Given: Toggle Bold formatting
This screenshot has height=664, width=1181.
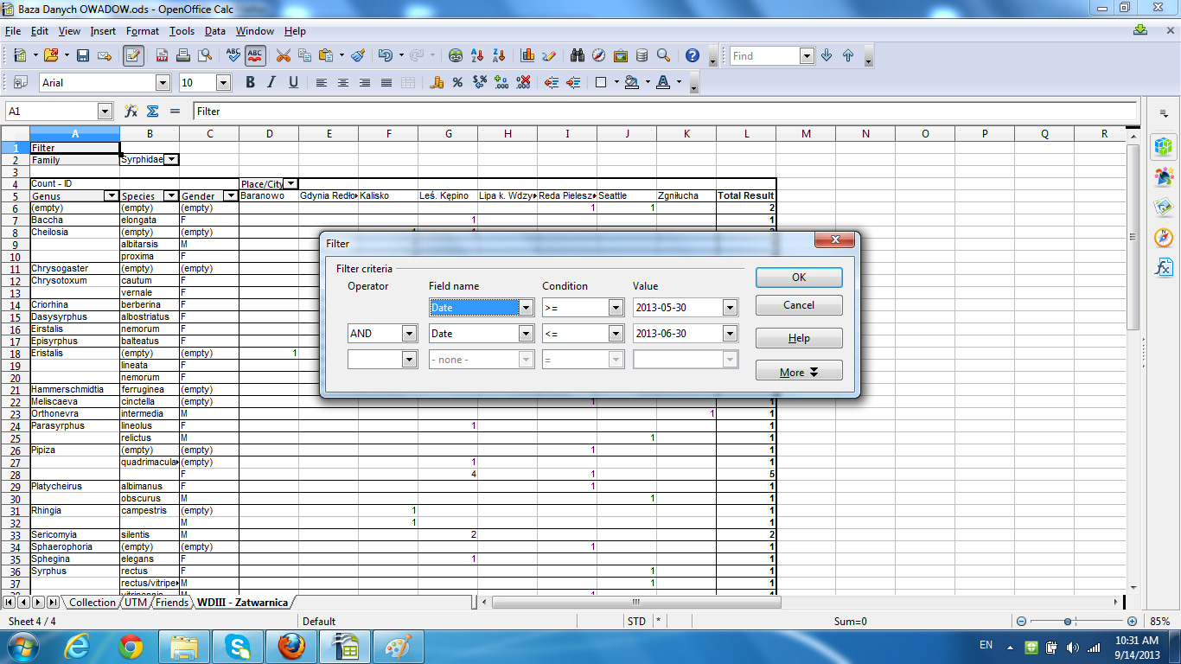Looking at the screenshot, I should 250,83.
